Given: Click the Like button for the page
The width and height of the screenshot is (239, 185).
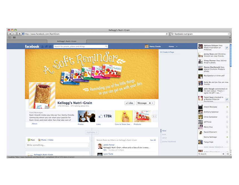Looking at the screenshot, I should click(x=130, y=103).
